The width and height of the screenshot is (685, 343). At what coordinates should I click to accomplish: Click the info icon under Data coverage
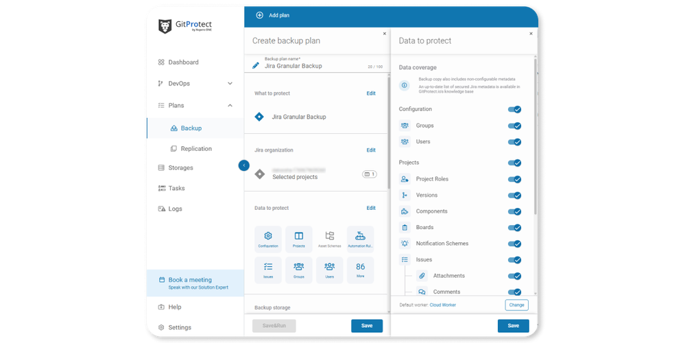[405, 86]
